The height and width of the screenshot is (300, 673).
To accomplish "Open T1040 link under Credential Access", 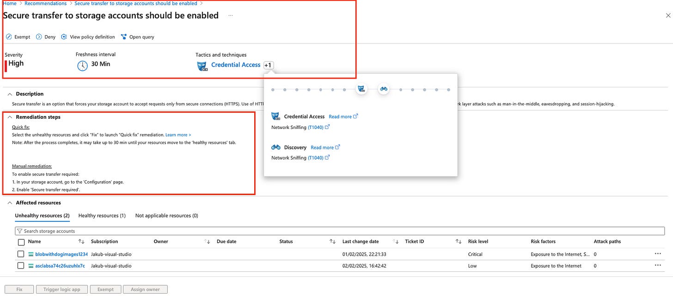I will (x=318, y=127).
